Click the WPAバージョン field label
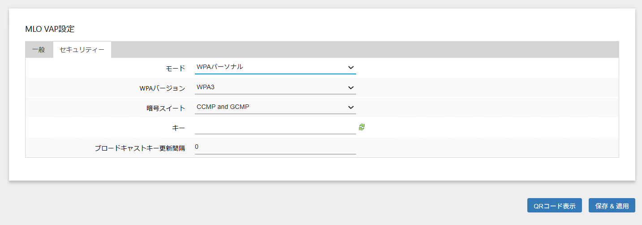This screenshot has height=225, width=642. [x=162, y=88]
